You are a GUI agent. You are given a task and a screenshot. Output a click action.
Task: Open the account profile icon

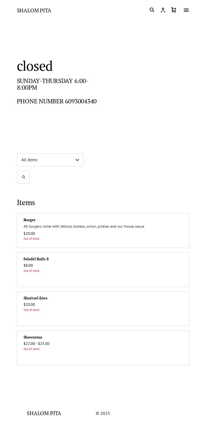(163, 10)
